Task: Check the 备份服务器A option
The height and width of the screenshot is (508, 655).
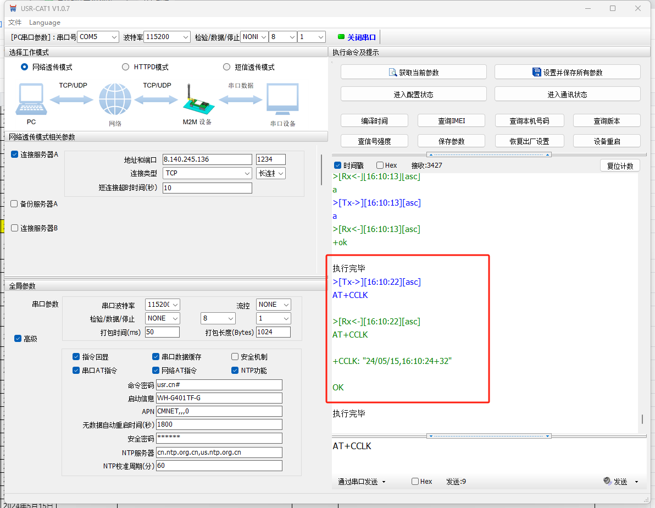Action: pyautogui.click(x=15, y=204)
